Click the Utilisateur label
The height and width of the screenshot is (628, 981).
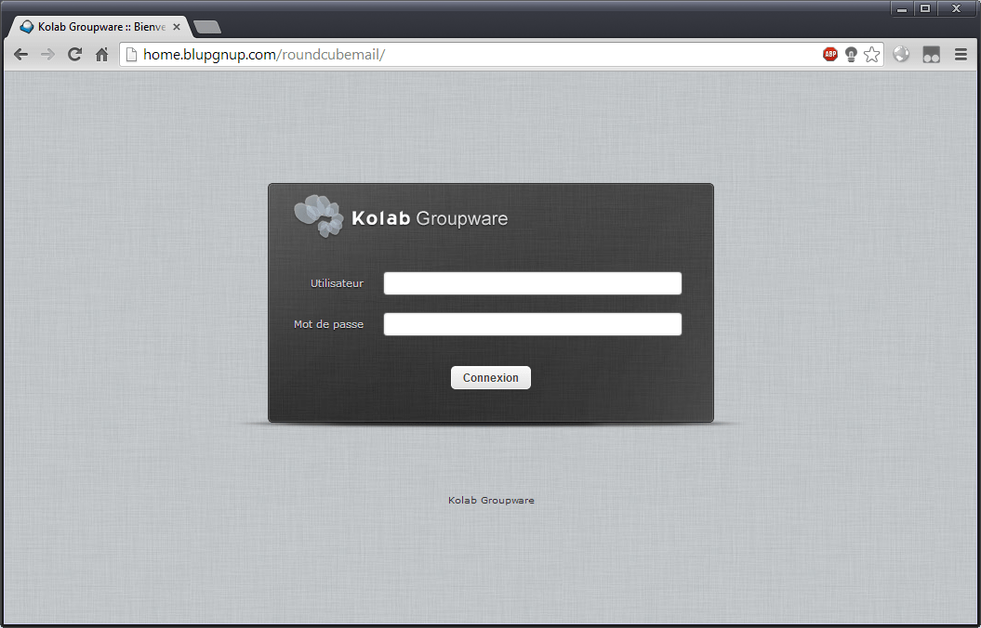click(x=337, y=283)
